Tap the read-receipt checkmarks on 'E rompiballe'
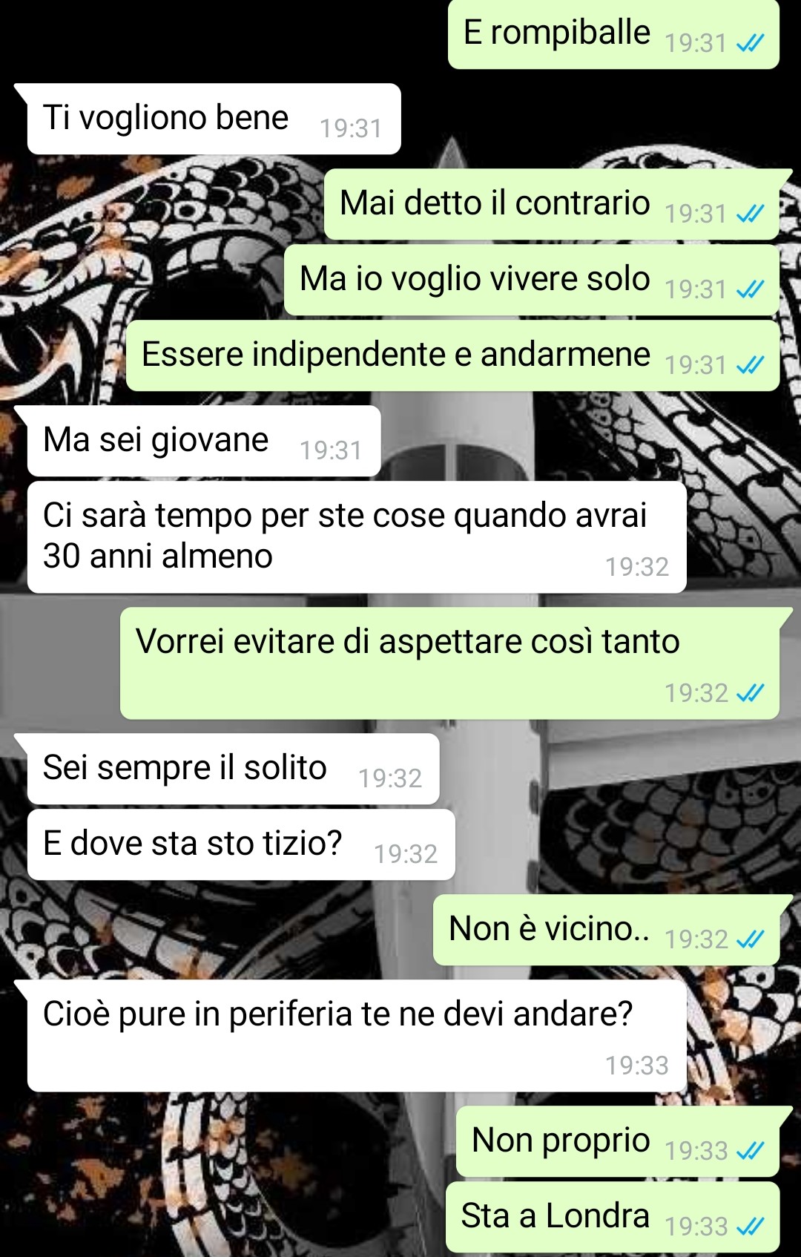801x1257 pixels. point(750,44)
